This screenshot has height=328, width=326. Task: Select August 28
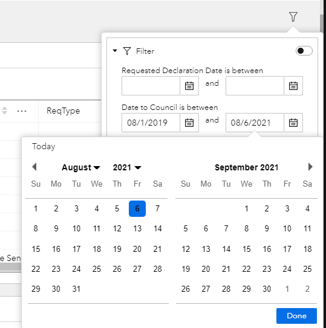tap(157, 269)
